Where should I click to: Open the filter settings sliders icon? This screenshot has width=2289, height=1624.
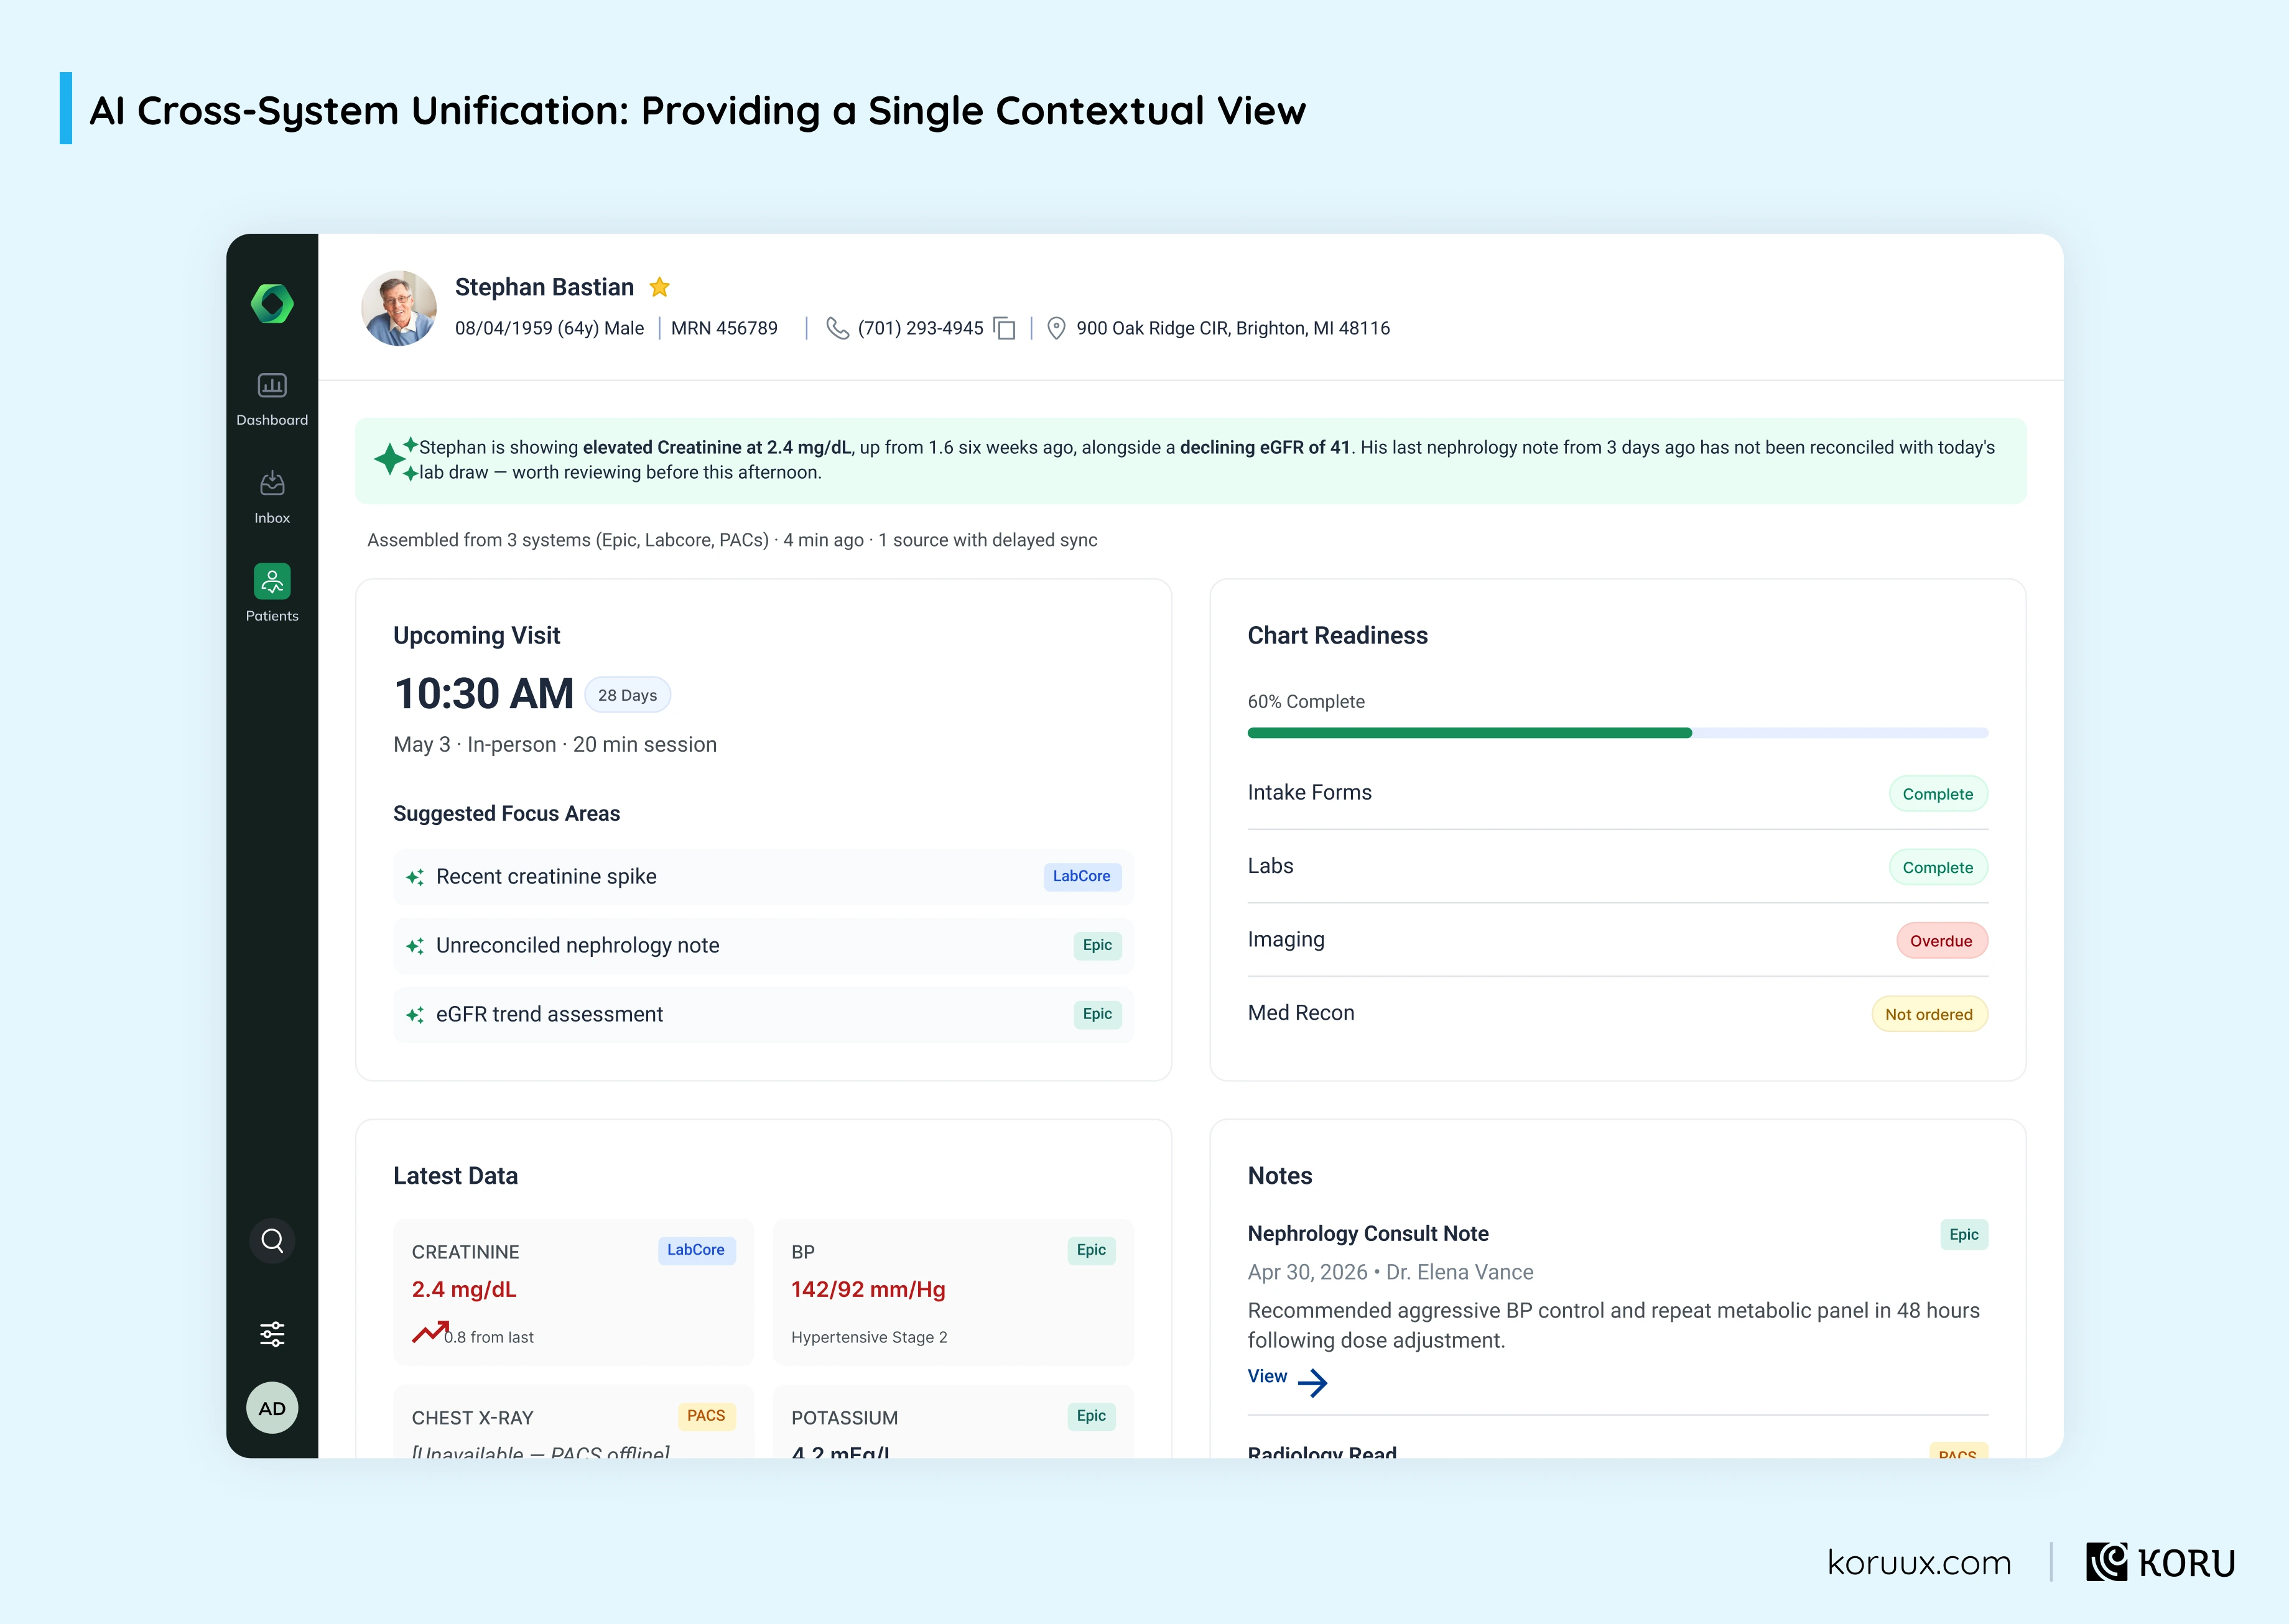[x=272, y=1334]
